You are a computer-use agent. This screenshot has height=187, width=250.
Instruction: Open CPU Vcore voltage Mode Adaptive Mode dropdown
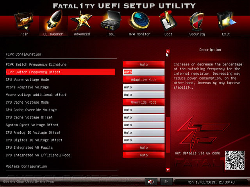click(x=144, y=79)
